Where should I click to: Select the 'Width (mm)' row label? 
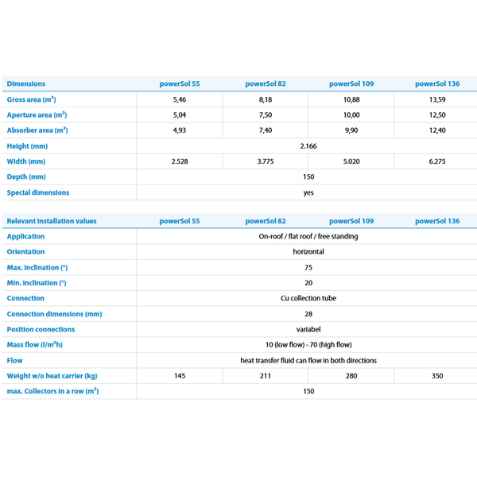(26, 161)
